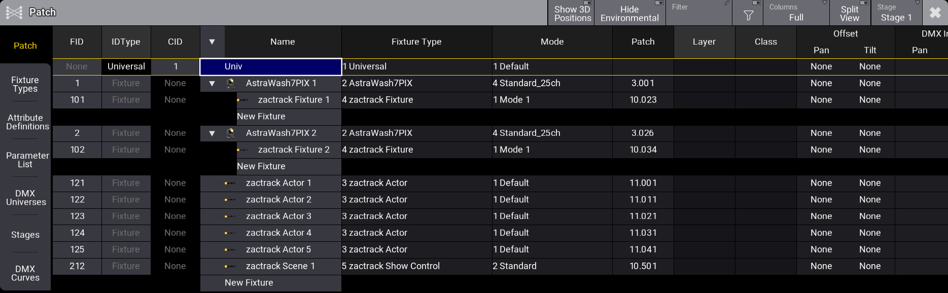Click patch address 3.001
Screen dimensions: 948x293
point(643,83)
